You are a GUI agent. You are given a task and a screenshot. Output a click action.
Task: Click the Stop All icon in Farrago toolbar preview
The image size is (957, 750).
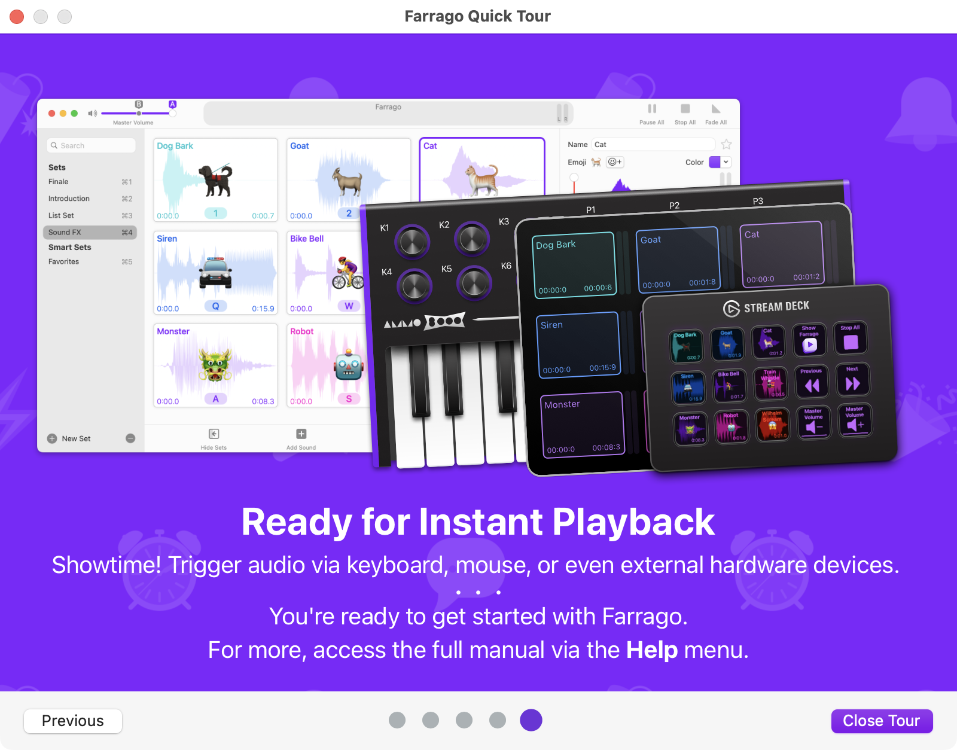click(685, 109)
